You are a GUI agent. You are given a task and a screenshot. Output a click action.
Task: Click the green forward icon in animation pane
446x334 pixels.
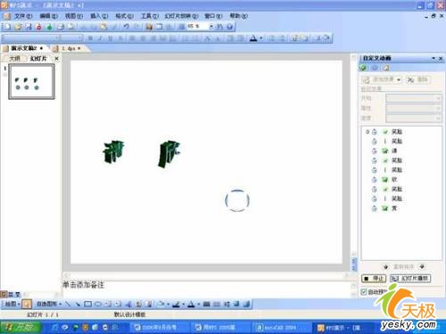click(x=362, y=68)
